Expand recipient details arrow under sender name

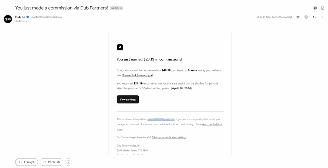pyautogui.click(x=27, y=21)
